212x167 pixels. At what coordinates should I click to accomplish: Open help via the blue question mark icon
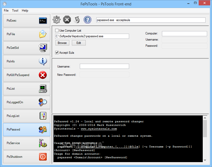point(88,20)
